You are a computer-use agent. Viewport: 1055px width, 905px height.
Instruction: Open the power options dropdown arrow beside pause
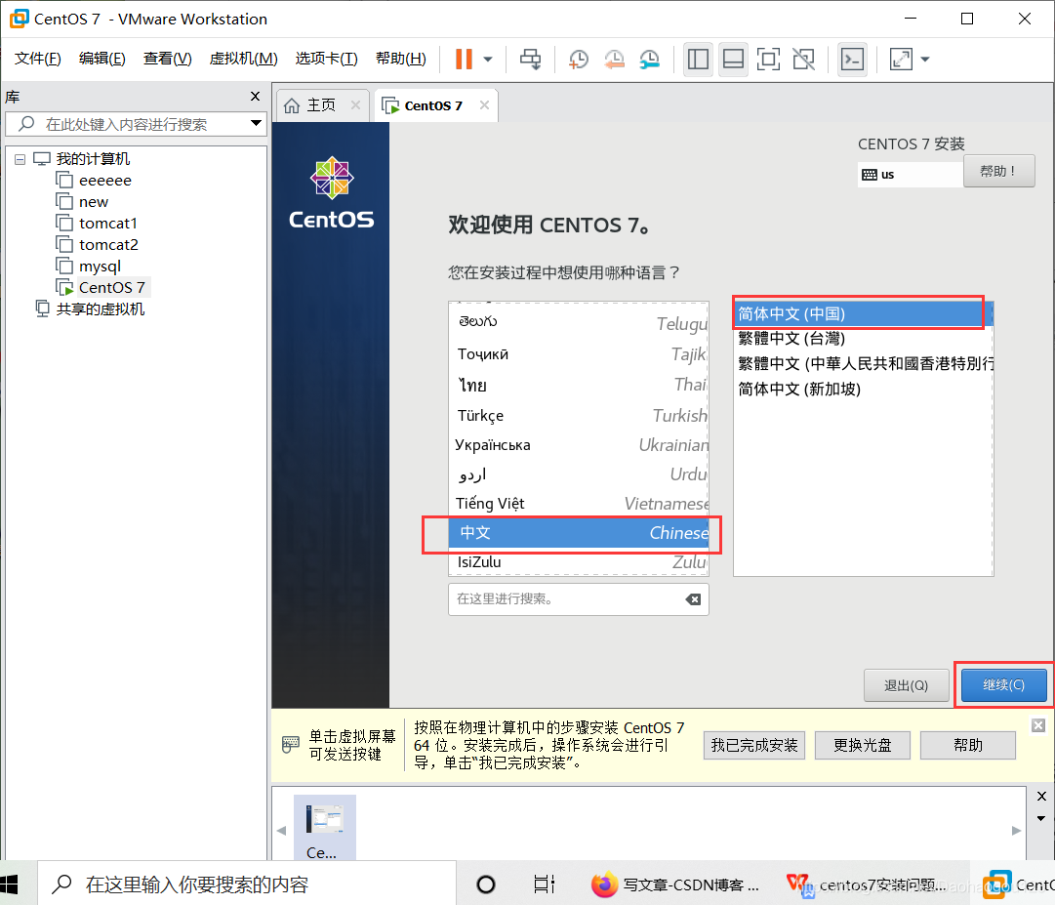488,60
